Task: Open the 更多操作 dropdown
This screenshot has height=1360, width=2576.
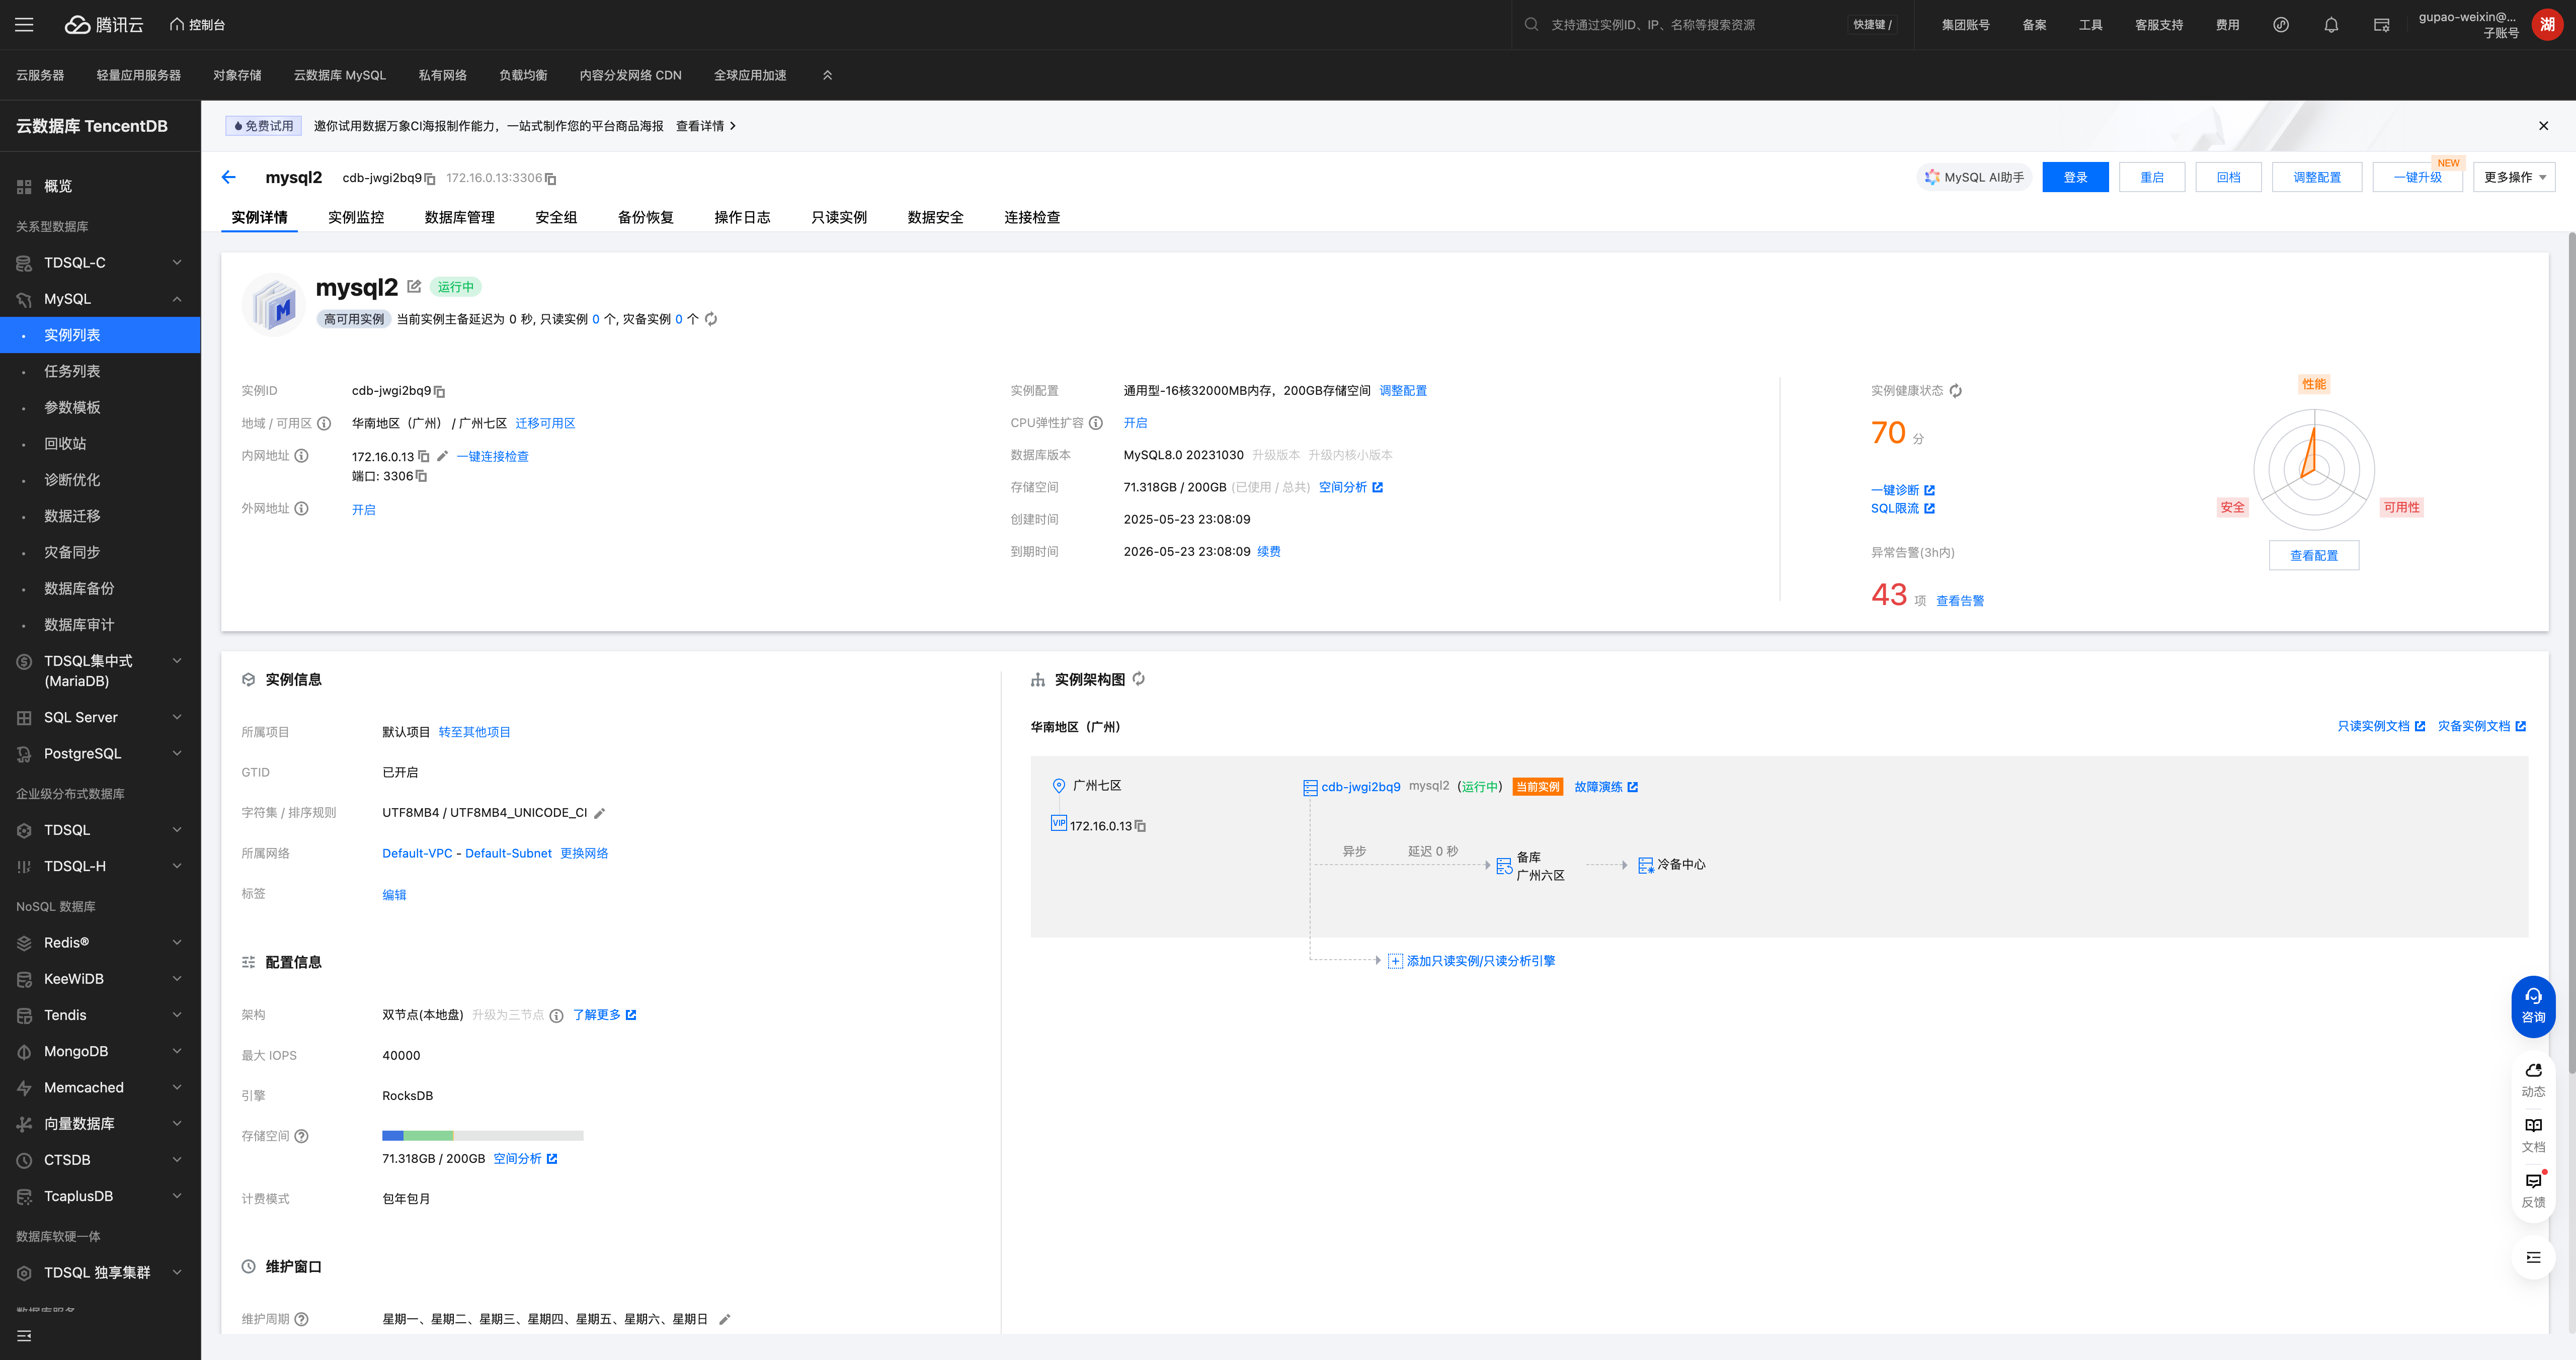Action: pos(2514,177)
